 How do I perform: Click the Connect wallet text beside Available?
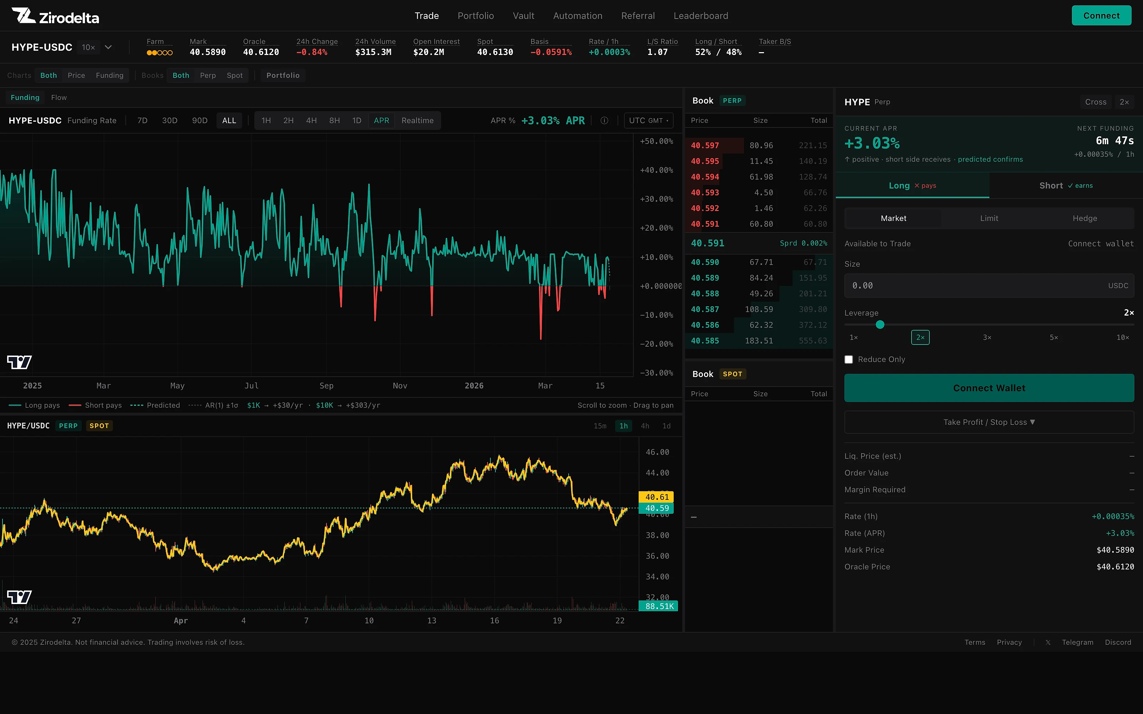(x=1100, y=244)
